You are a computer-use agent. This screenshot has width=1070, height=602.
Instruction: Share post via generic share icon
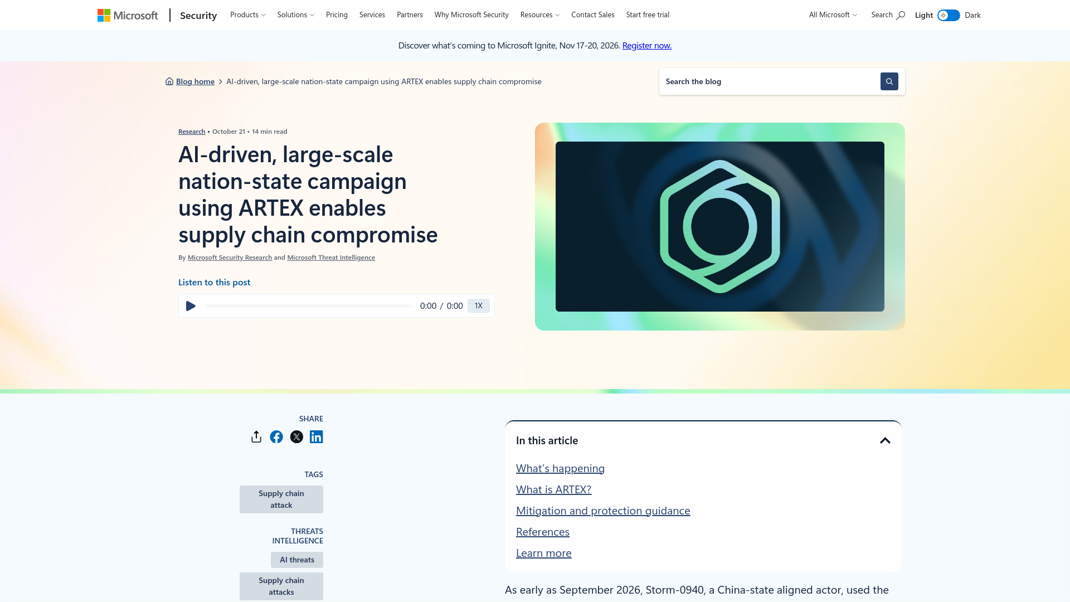click(256, 437)
